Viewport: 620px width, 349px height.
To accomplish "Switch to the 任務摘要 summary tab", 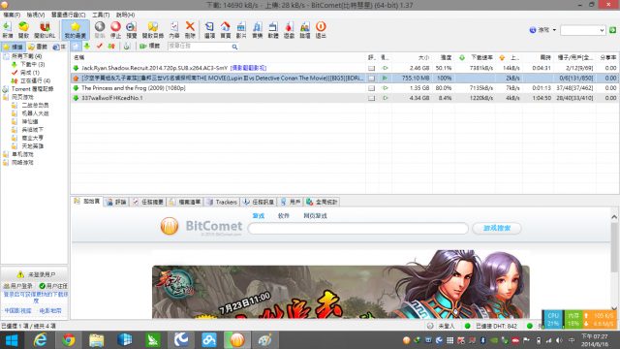I will [148, 202].
